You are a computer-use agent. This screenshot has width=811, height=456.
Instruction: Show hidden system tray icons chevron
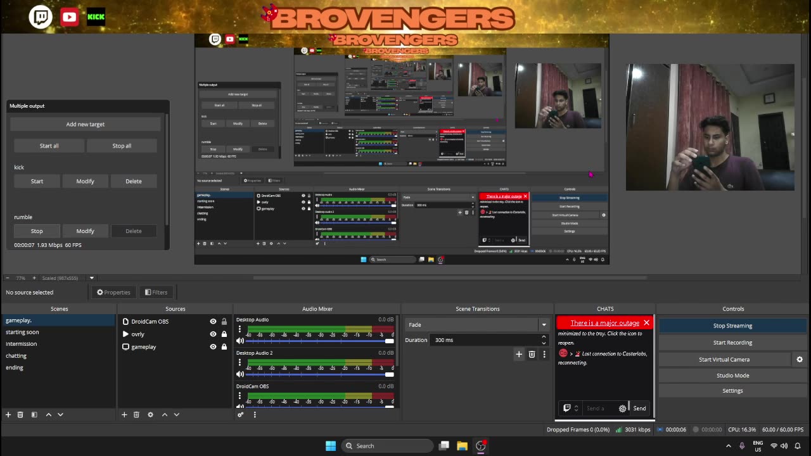tap(729, 446)
